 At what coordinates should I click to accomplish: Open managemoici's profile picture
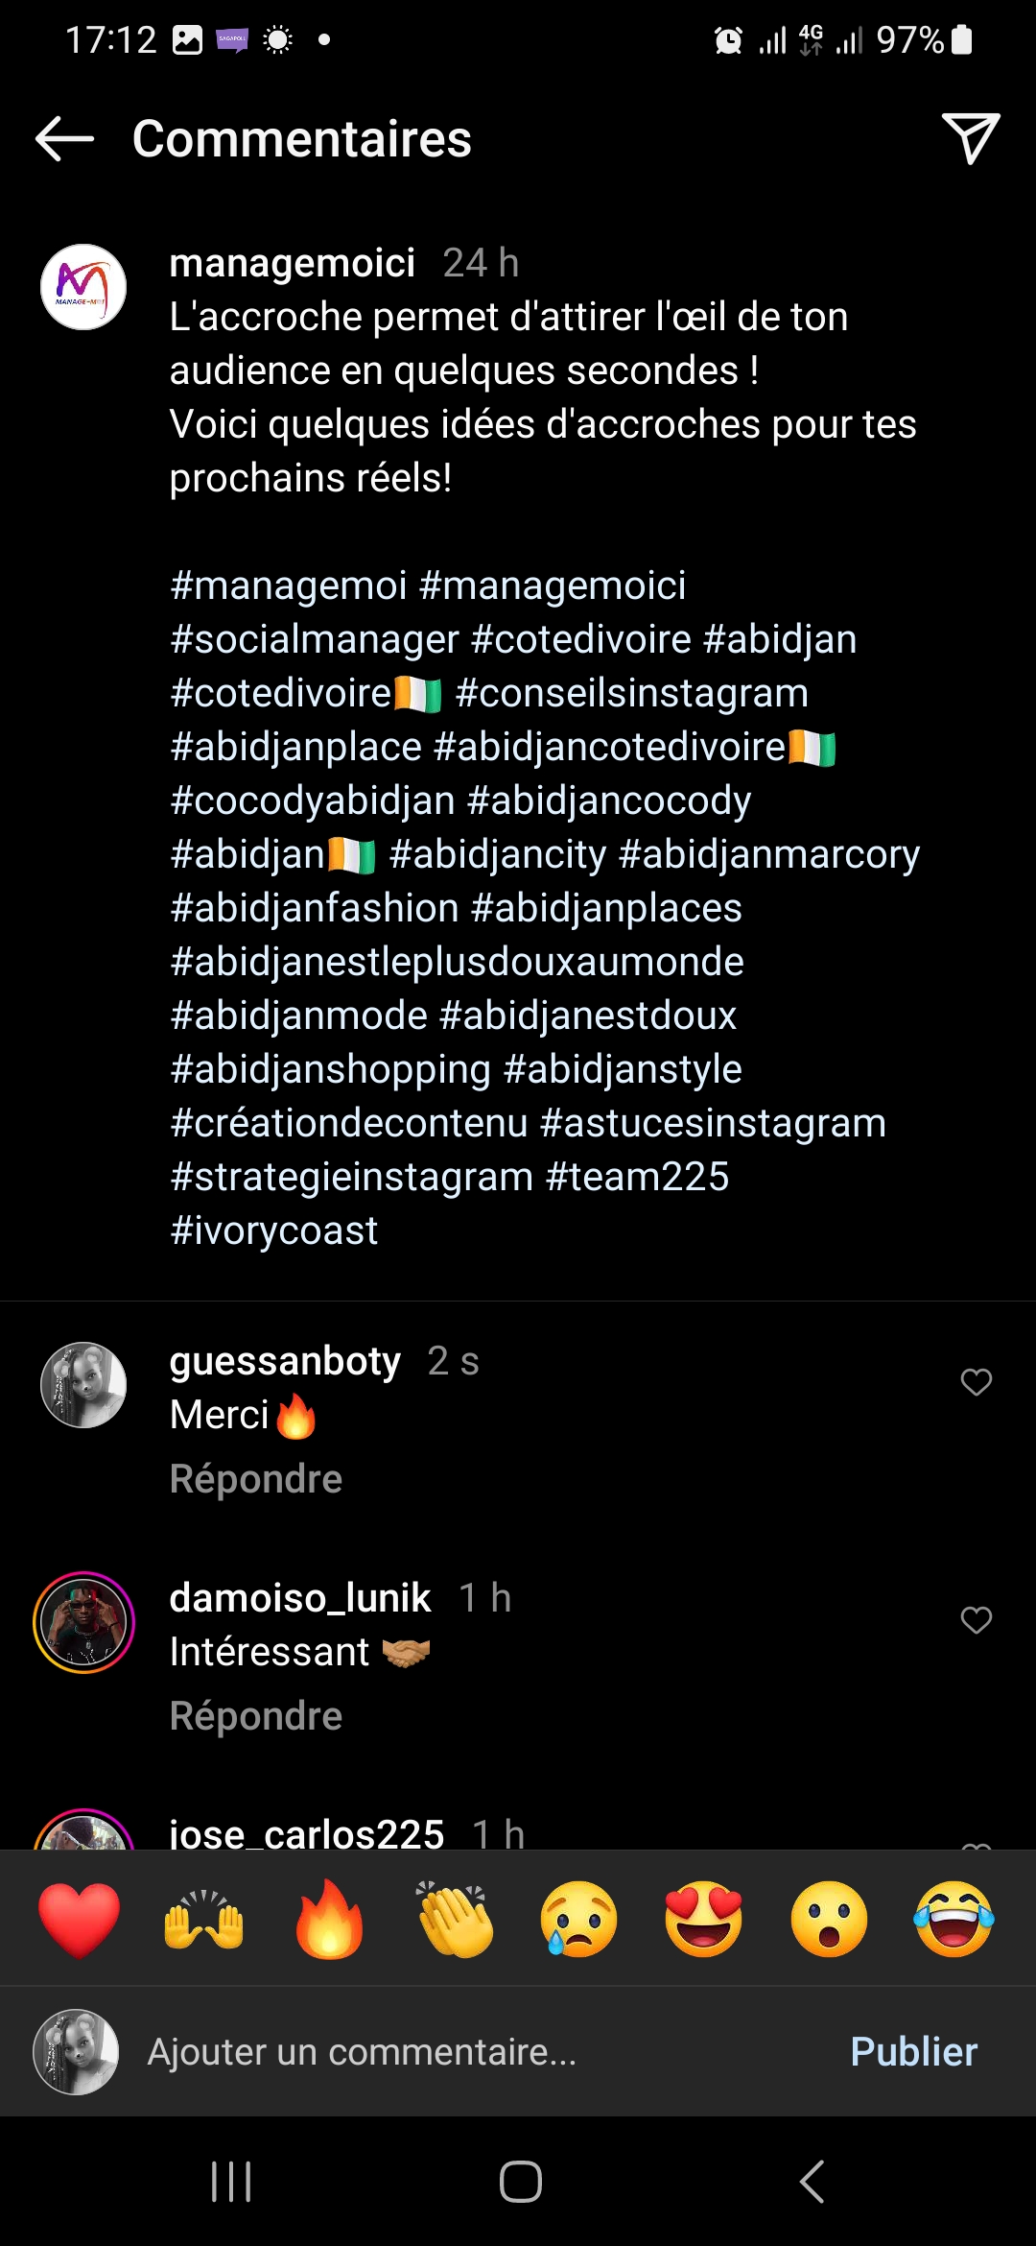(x=83, y=287)
